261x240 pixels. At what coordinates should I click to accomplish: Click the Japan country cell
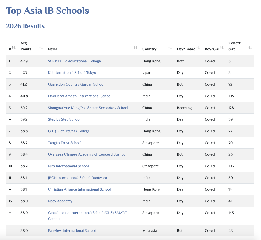tap(147, 73)
